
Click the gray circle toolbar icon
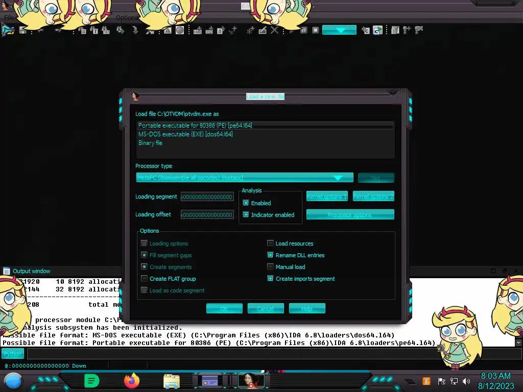point(180,30)
